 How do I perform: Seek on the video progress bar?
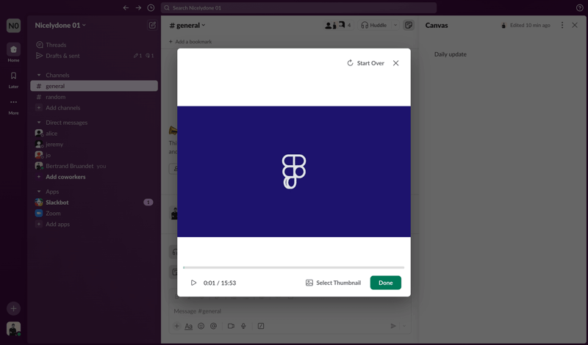(x=293, y=267)
